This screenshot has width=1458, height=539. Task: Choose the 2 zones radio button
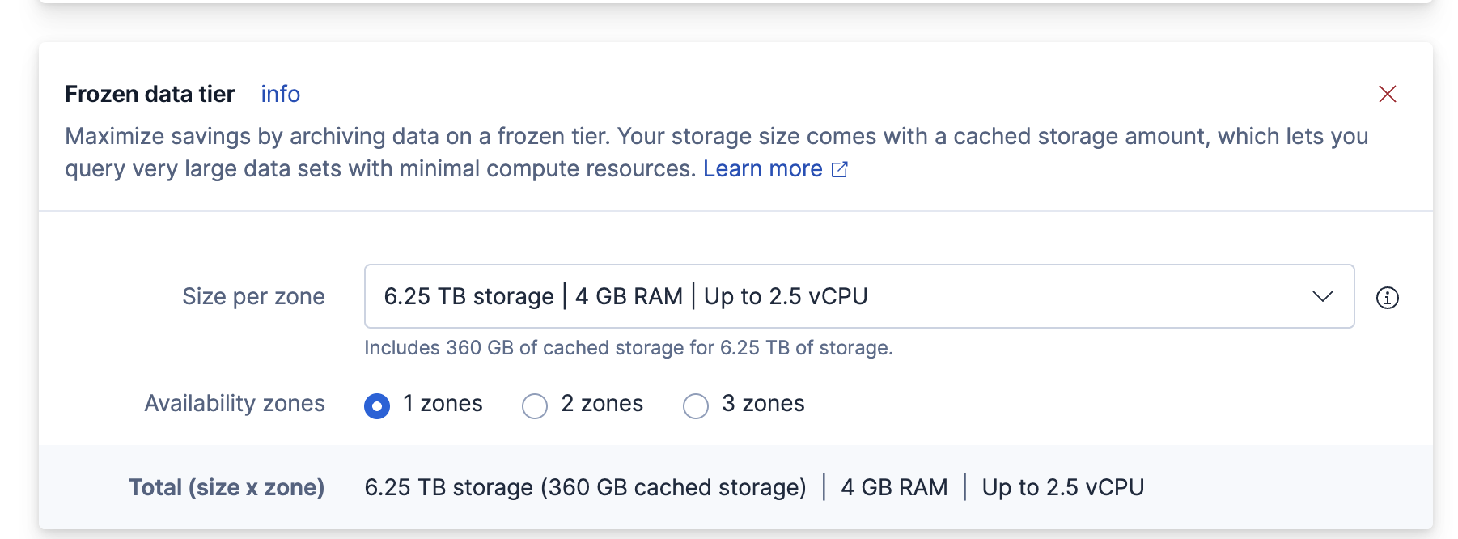pyautogui.click(x=535, y=405)
